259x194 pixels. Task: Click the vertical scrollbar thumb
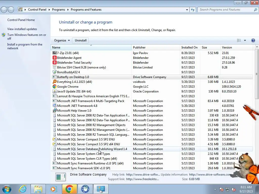point(257,74)
